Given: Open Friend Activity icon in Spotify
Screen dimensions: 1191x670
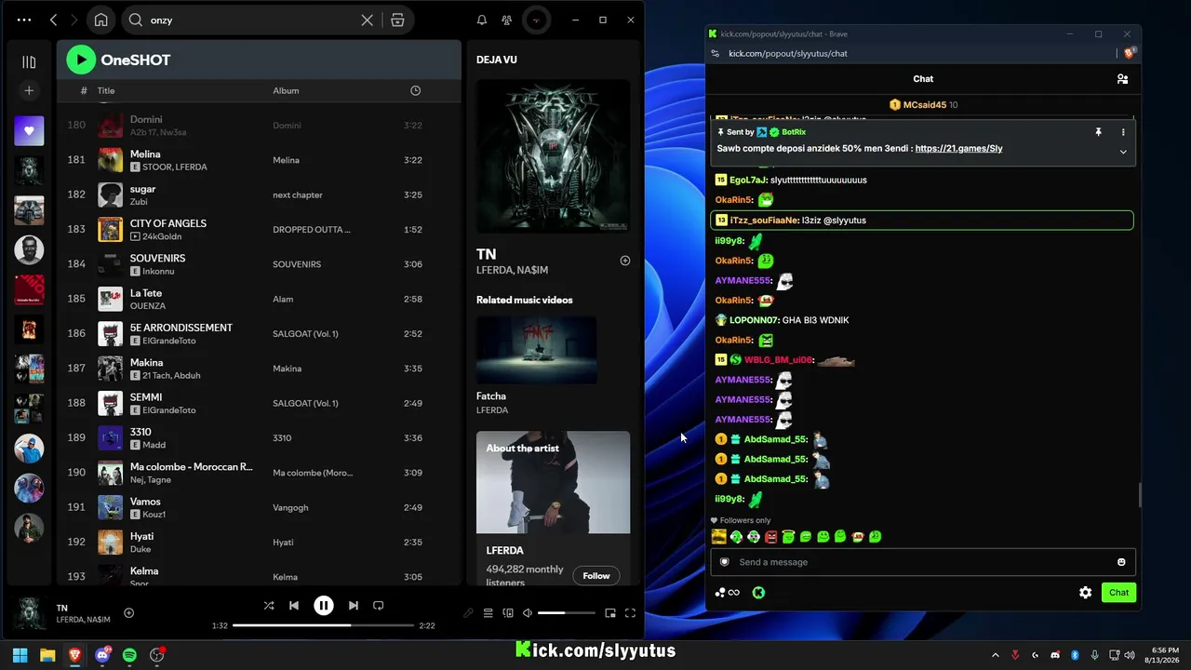Looking at the screenshot, I should click(x=506, y=20).
